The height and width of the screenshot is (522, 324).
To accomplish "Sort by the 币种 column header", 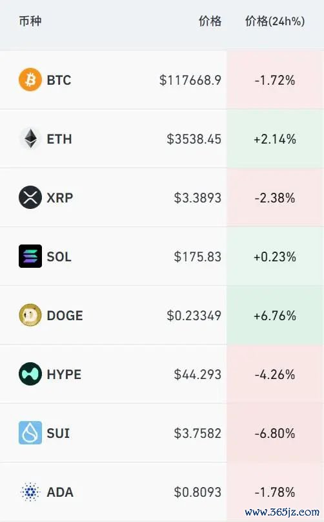I will tap(30, 21).
